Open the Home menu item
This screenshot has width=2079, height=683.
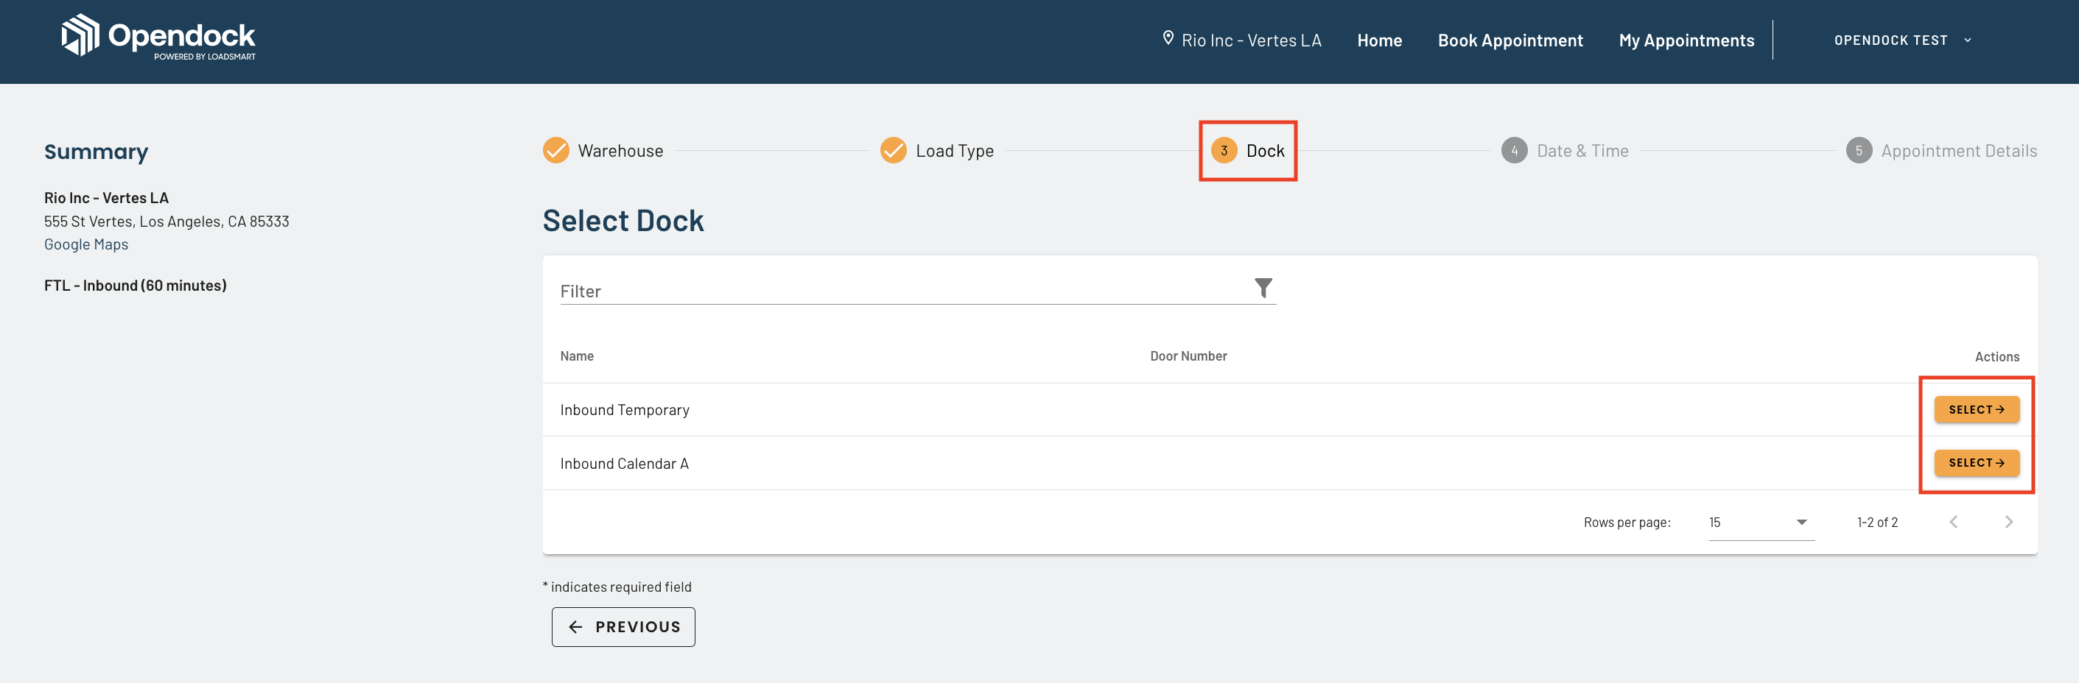click(x=1379, y=40)
